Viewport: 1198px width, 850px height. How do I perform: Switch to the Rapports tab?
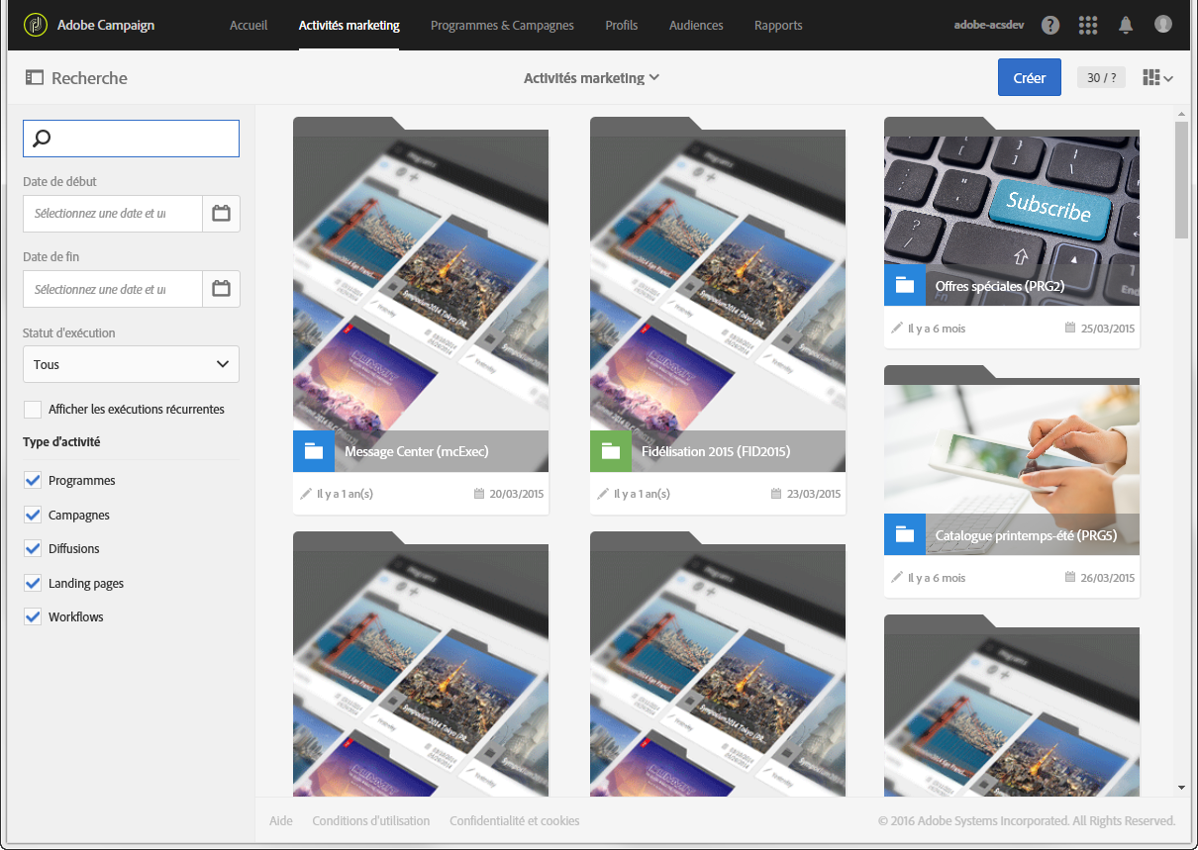[x=778, y=26]
